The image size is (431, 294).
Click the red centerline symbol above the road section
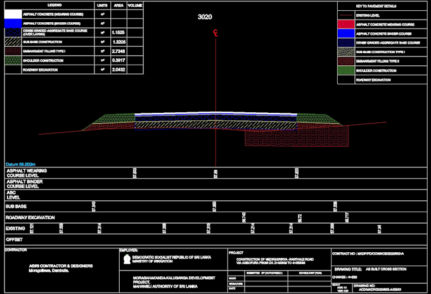click(x=216, y=33)
